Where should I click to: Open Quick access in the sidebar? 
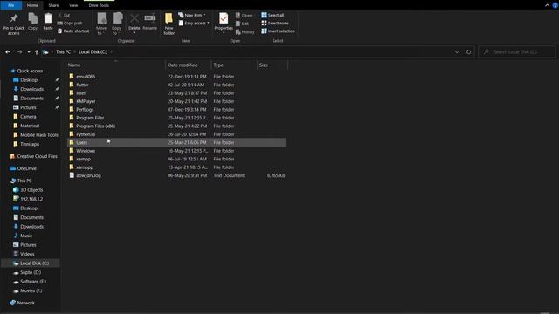pyautogui.click(x=30, y=71)
